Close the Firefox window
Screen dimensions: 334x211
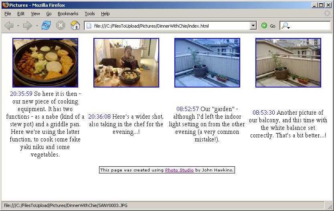tap(328, 5)
